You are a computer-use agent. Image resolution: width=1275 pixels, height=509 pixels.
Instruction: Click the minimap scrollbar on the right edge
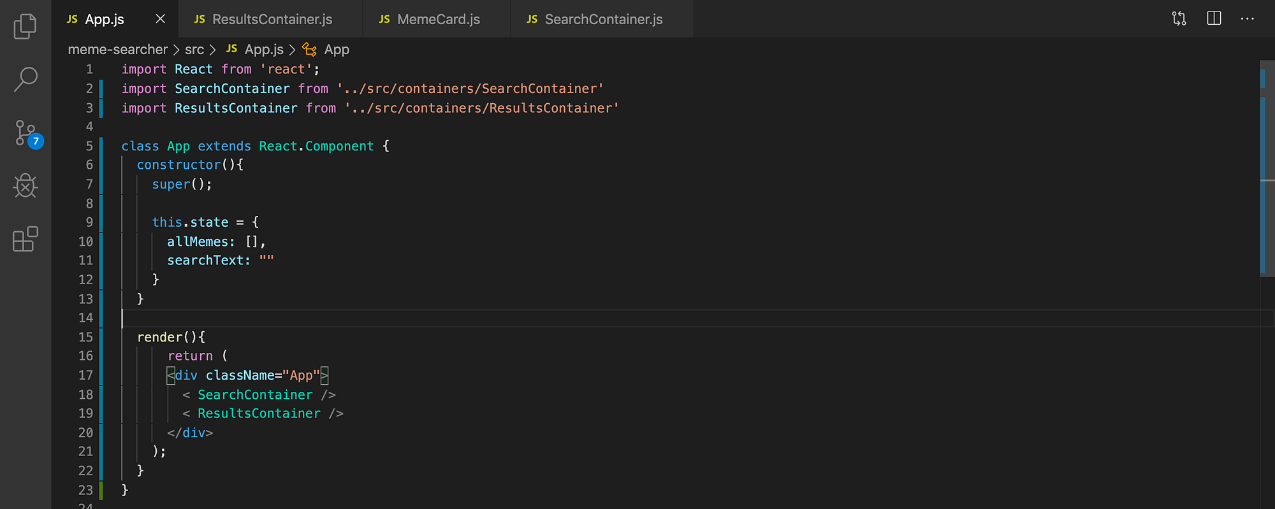click(x=1267, y=169)
